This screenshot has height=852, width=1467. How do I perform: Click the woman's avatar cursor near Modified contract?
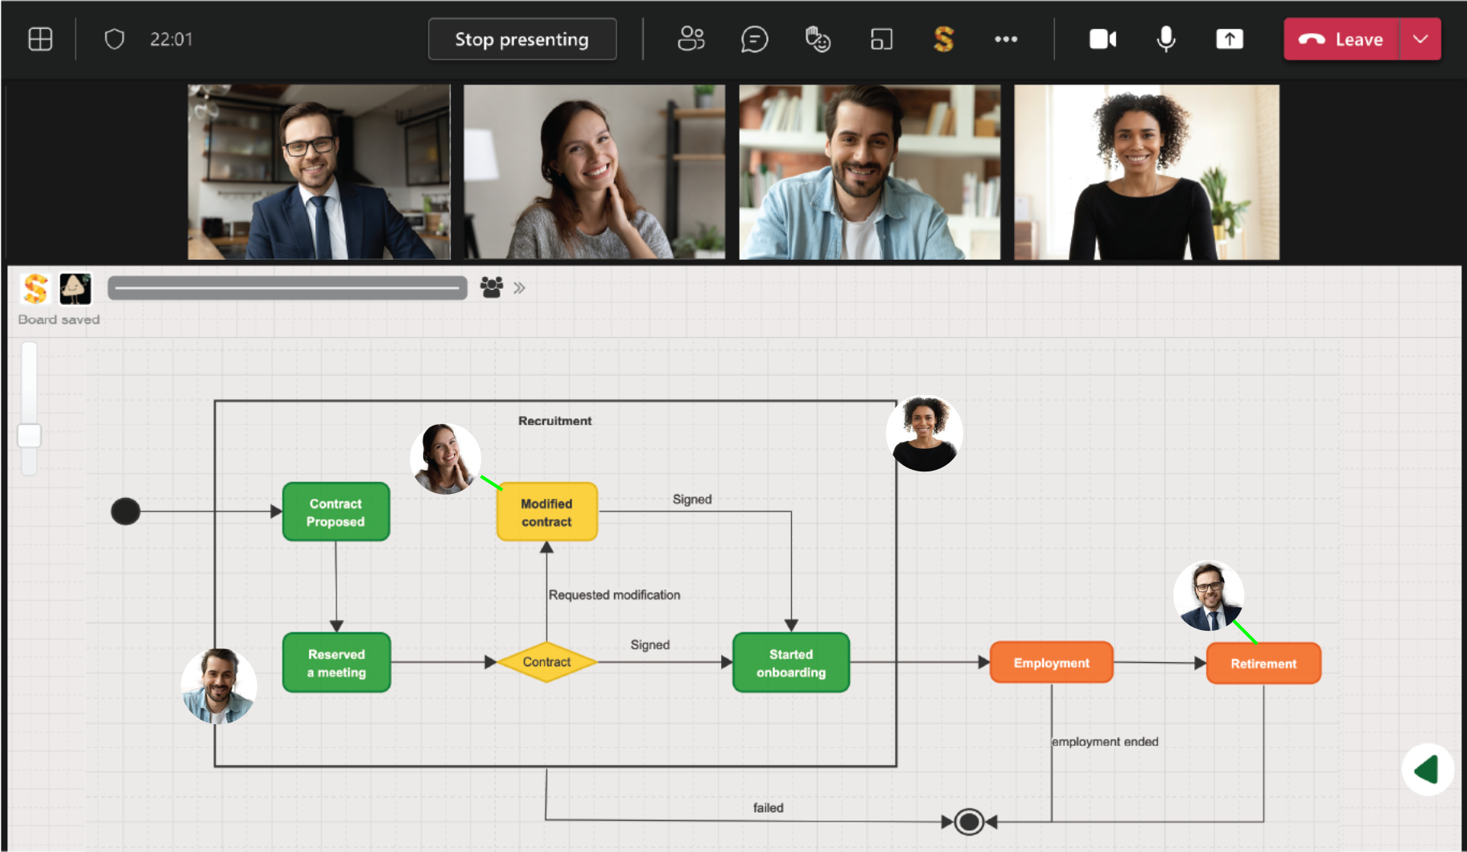(446, 459)
